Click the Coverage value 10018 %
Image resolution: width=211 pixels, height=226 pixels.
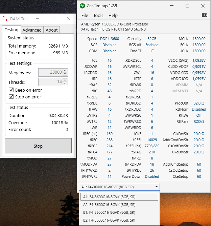point(60,123)
